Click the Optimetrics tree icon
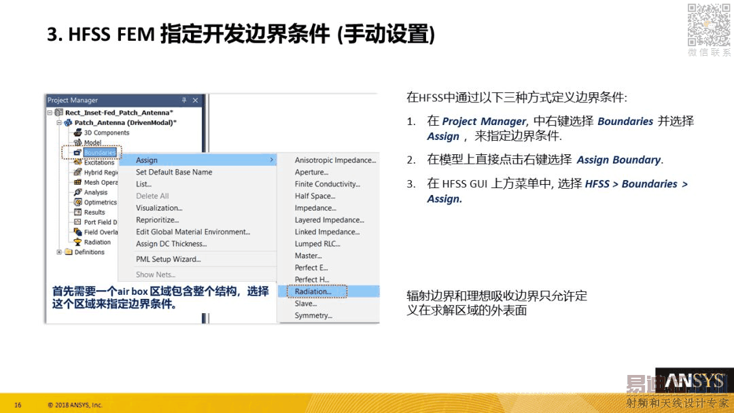This screenshot has height=413, width=734. point(77,202)
